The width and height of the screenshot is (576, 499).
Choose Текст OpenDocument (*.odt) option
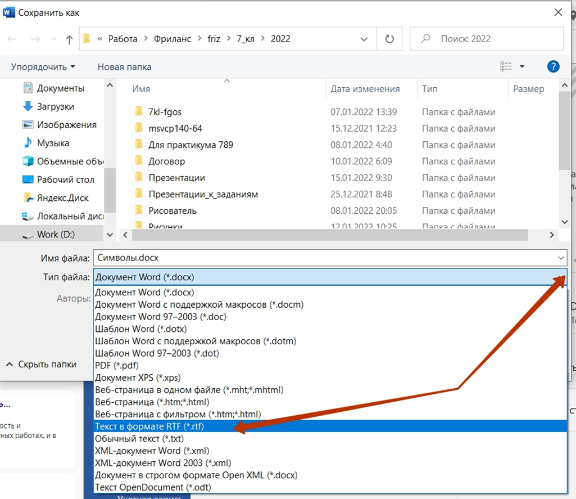click(330, 487)
